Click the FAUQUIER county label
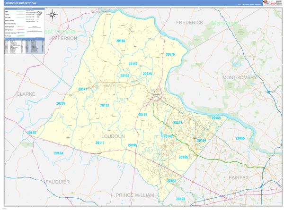This screenshot has height=210, width=284. tap(58, 182)
